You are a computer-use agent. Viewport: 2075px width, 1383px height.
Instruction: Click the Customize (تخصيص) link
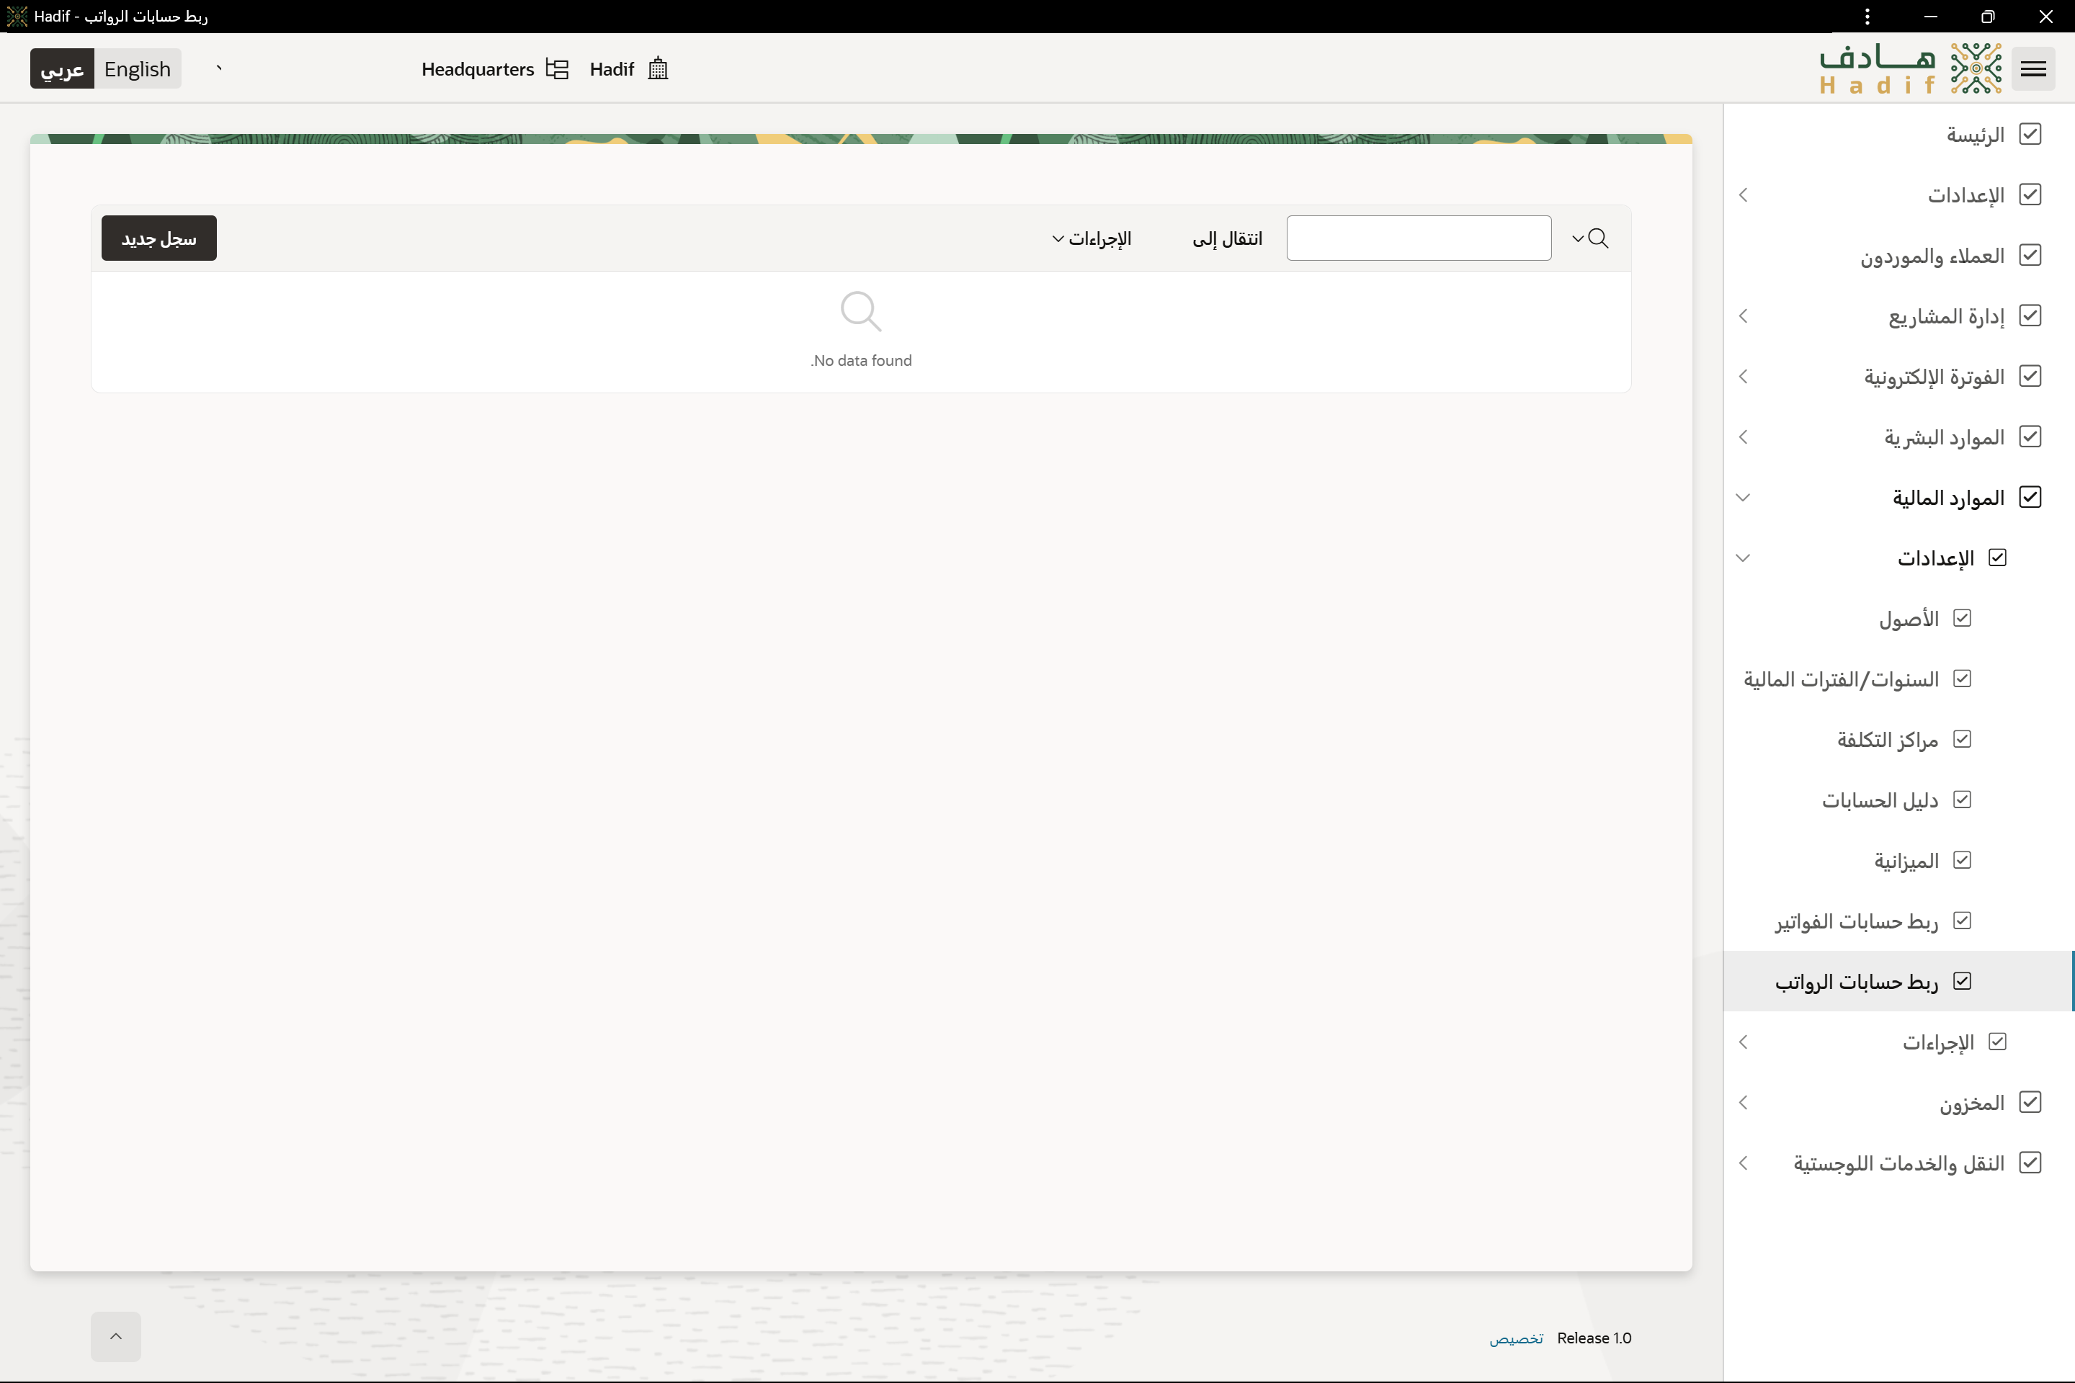(1516, 1338)
